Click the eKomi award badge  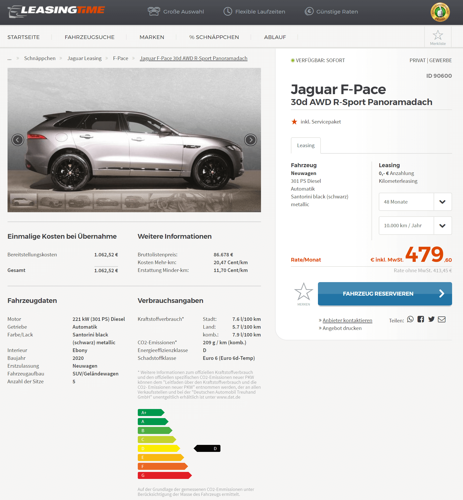coord(440,12)
